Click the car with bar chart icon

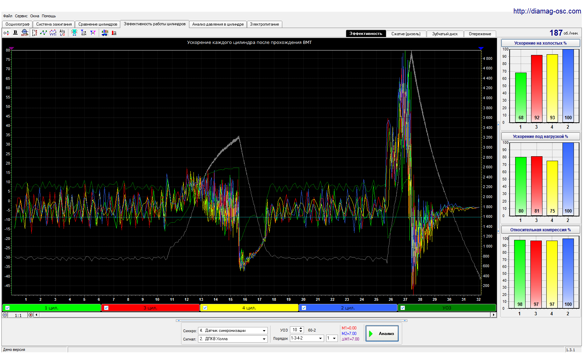105,32
